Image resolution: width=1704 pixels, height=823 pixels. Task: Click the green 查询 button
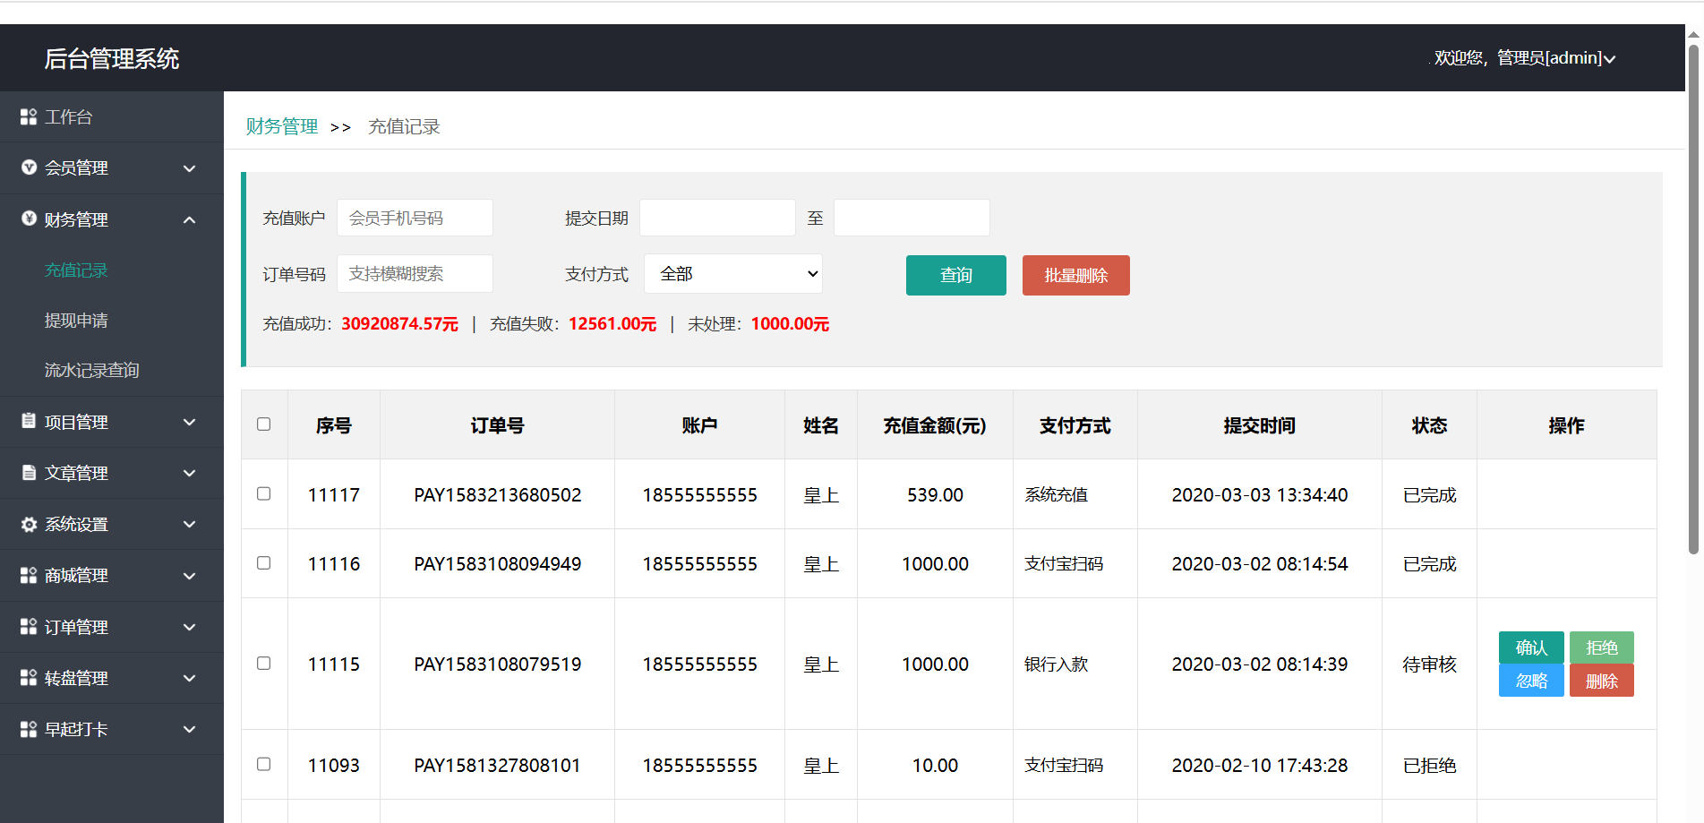(x=956, y=275)
